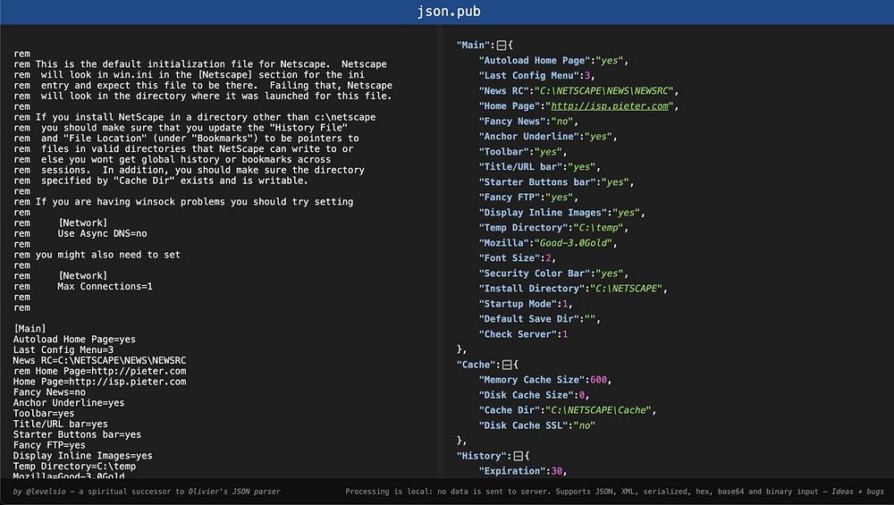Select the Mozilla "Good-3.0Gold" value
This screenshot has height=505, width=894.
coord(575,243)
